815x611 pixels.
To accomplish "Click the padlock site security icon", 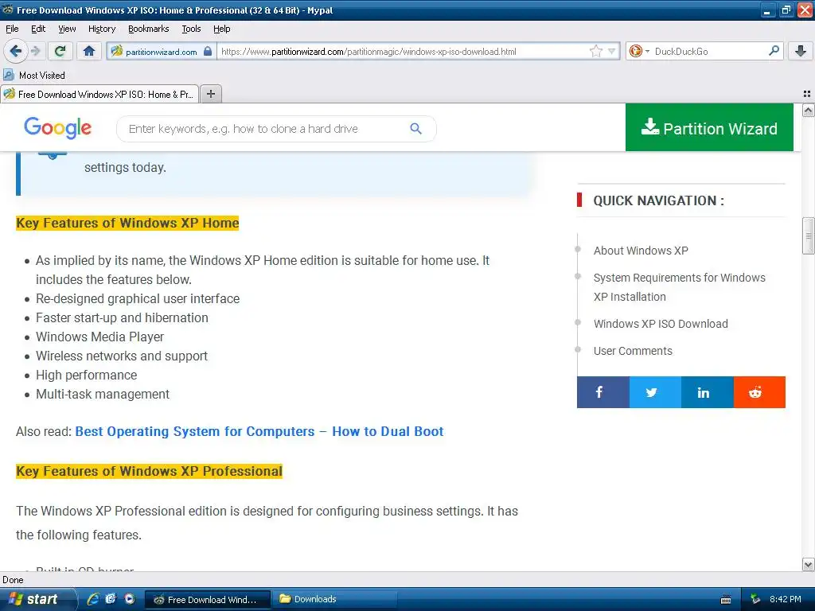I will [208, 51].
